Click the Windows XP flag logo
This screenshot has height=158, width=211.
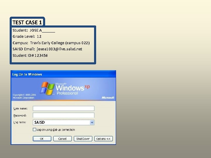pyautogui.click(x=47, y=88)
